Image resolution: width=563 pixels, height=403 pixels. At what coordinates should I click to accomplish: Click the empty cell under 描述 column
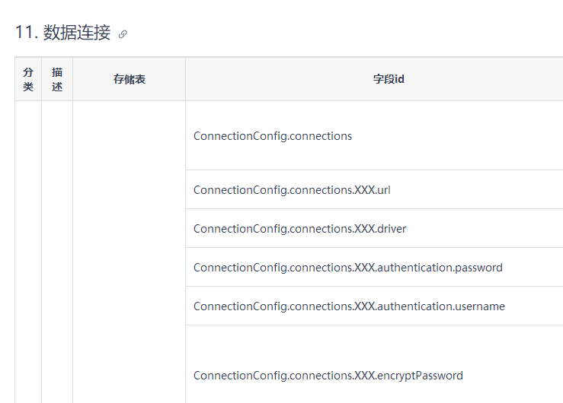57,251
